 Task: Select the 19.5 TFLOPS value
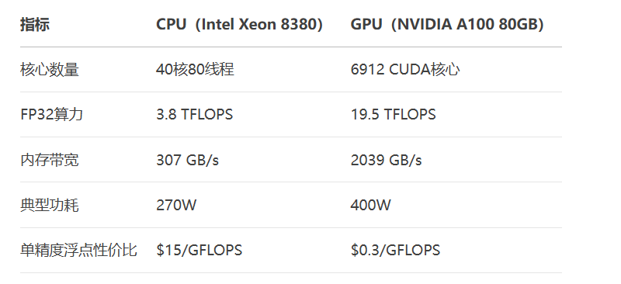pos(393,115)
